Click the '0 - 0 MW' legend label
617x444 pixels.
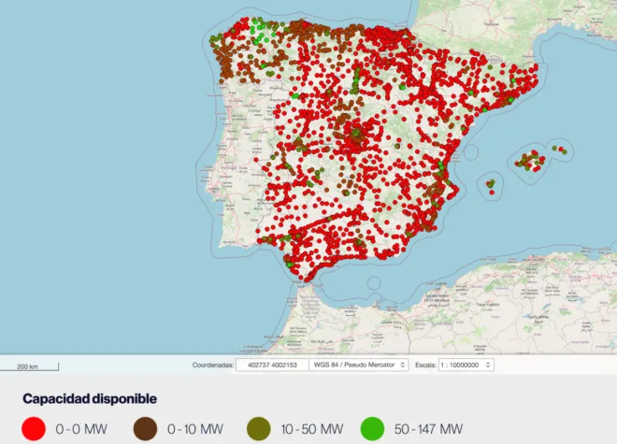coord(80,429)
